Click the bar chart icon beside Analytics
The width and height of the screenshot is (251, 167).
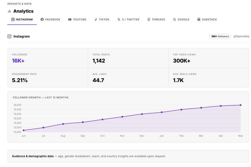click(x=9, y=11)
